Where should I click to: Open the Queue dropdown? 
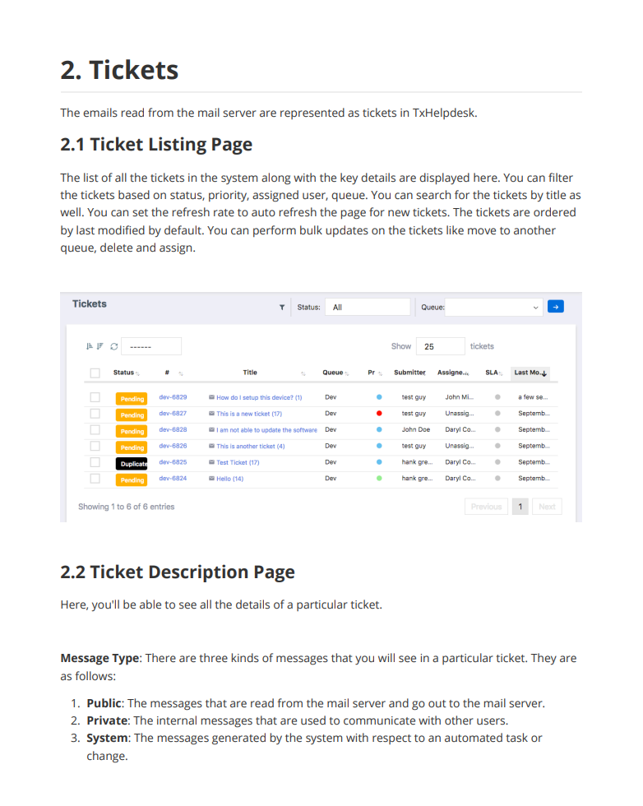(x=493, y=308)
